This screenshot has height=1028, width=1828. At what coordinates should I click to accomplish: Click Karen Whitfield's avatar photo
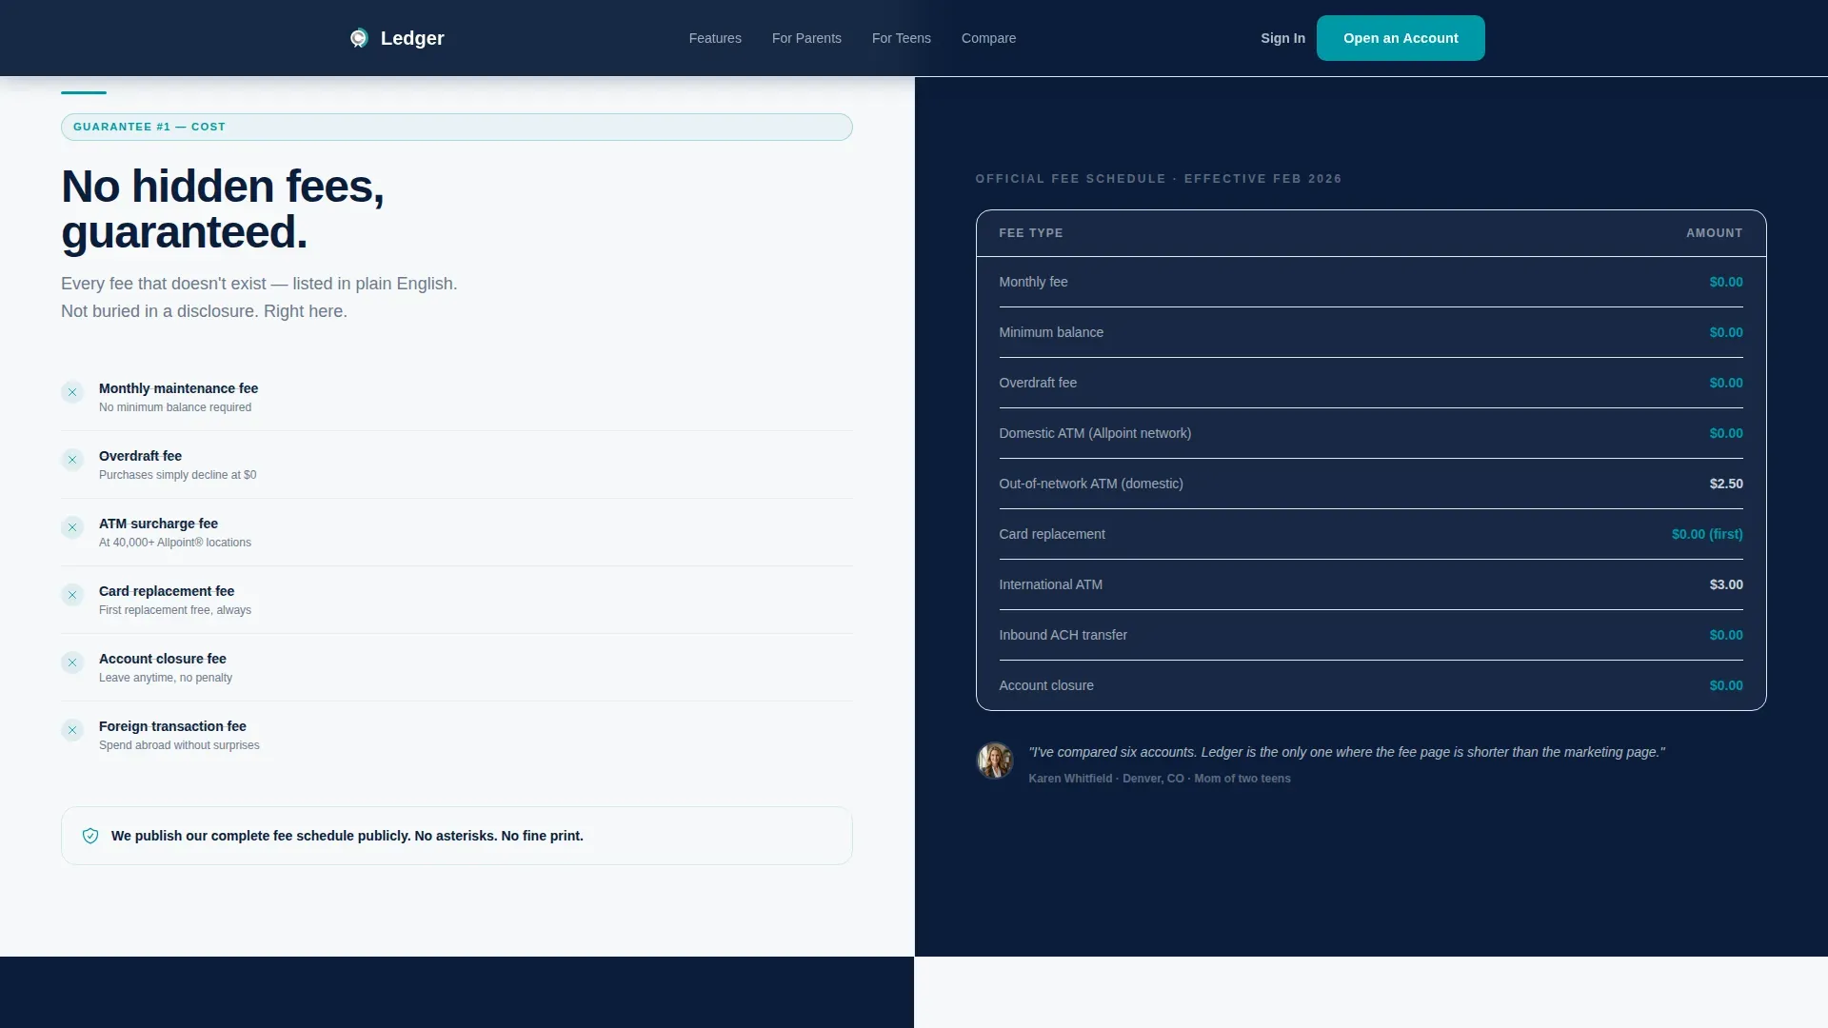(995, 761)
